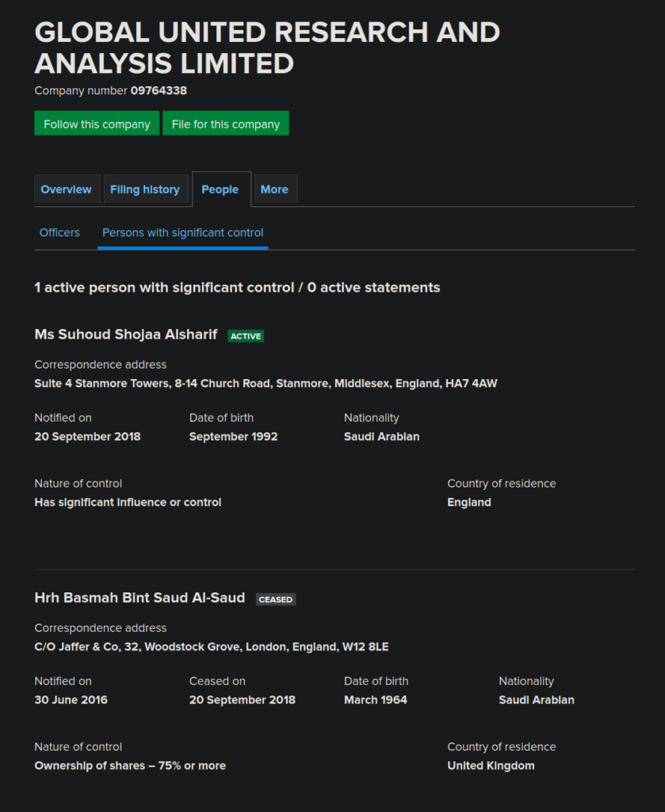Click the Woodstock Grove correspondence address

point(212,647)
